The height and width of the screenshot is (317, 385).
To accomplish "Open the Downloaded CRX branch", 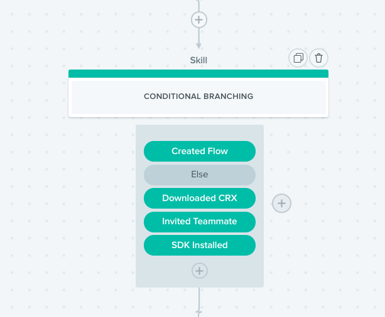I will tap(200, 198).
